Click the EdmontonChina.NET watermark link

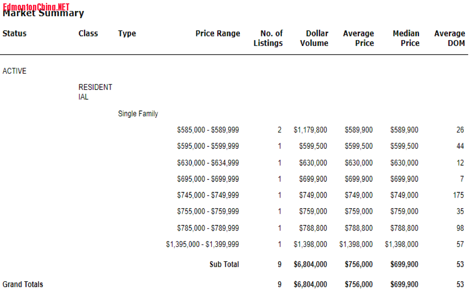[36, 6]
